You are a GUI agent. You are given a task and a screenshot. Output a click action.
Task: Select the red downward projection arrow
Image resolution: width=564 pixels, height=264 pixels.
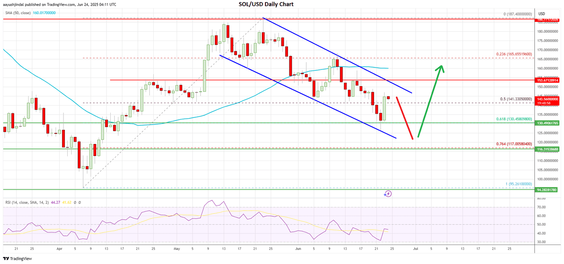tap(404, 118)
